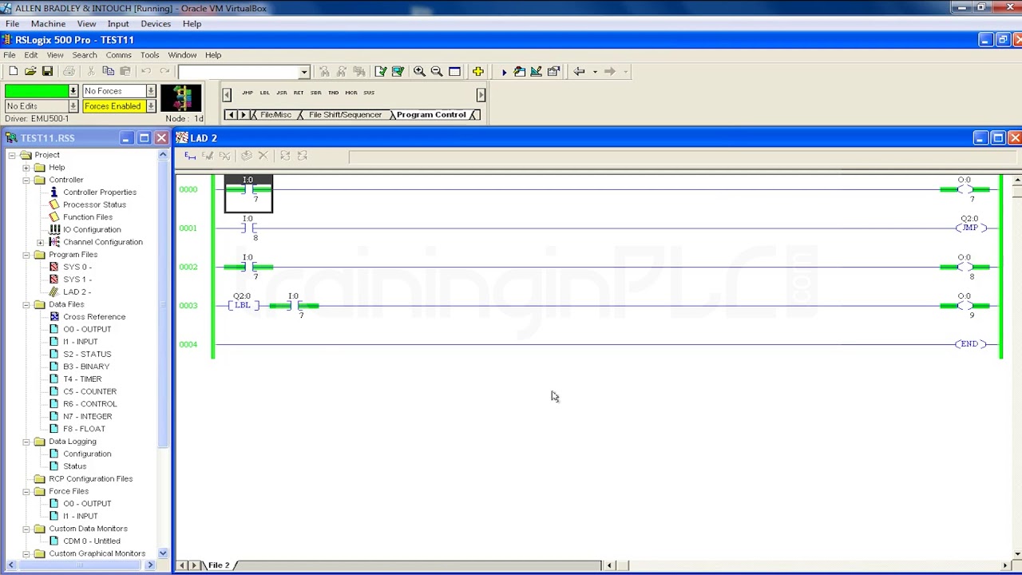Click the Save disk icon
Screen dimensions: 1022x575
47,71
